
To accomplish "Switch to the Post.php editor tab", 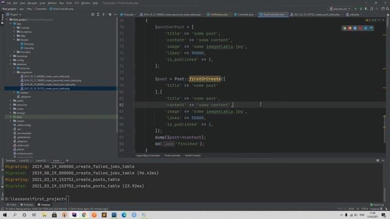I will tap(127, 15).
